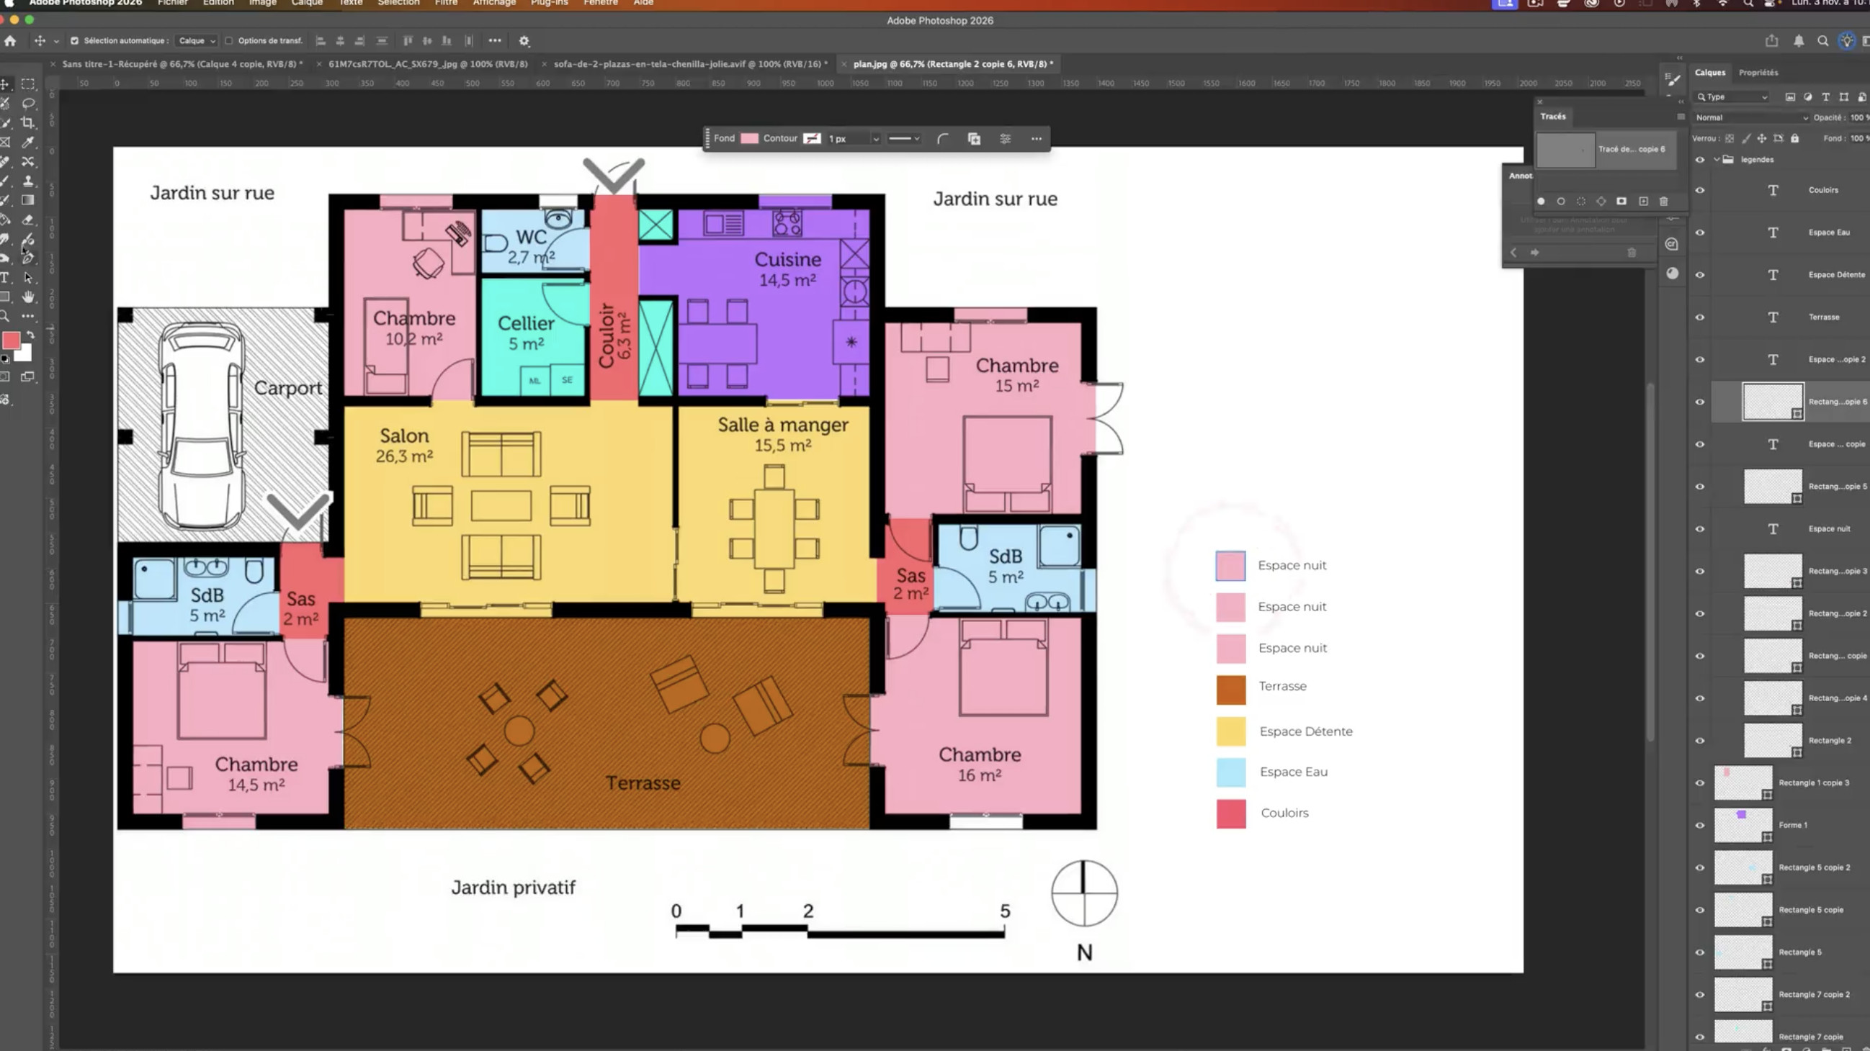
Task: Uncheck Sélection automatique checkbox
Action: [74, 40]
